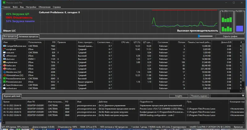This screenshot has width=247, height=130.
Task: Click the Process Lasso title bar icon
Action: tap(4, 3)
